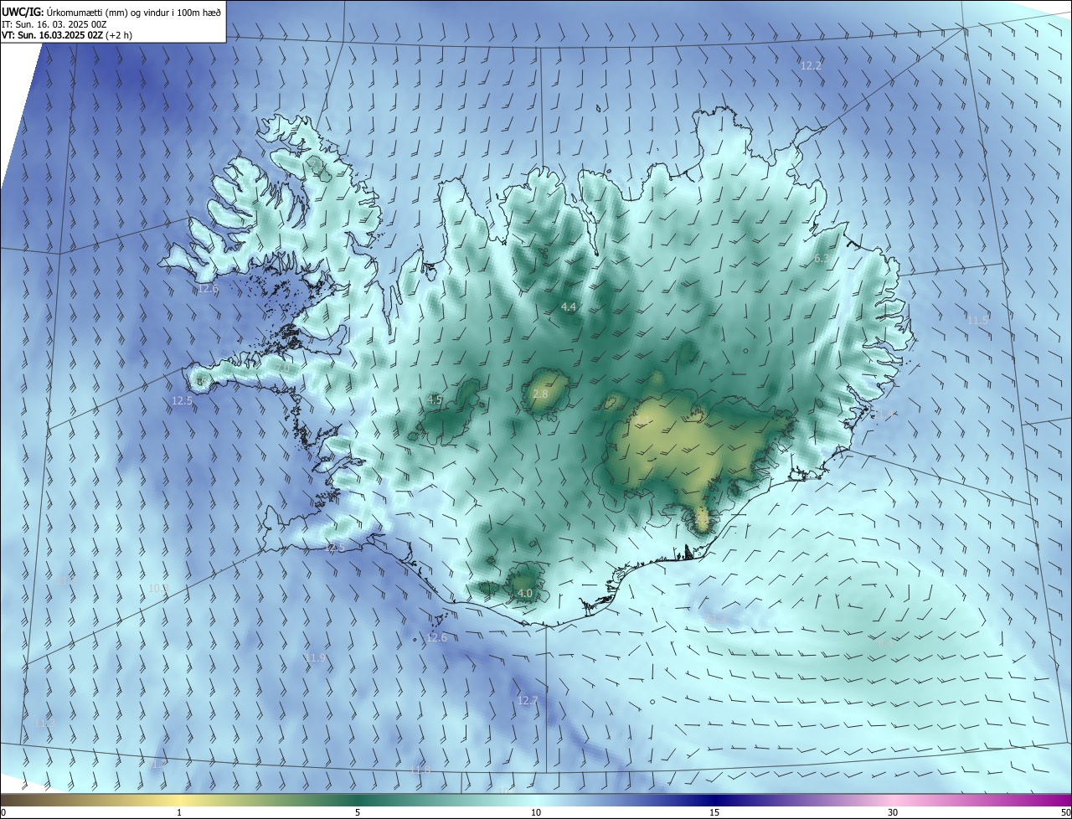1072x819 pixels.
Task: Click the 4.4 value label in north Iceland
Action: [x=569, y=307]
